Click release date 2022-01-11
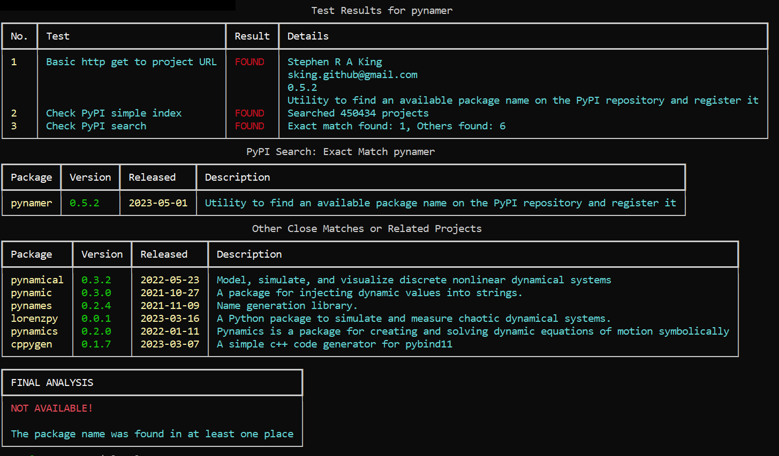The height and width of the screenshot is (456, 779). click(x=170, y=331)
